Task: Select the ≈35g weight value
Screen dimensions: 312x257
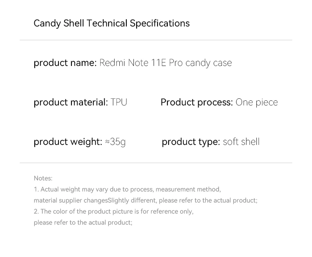Action: coord(116,142)
